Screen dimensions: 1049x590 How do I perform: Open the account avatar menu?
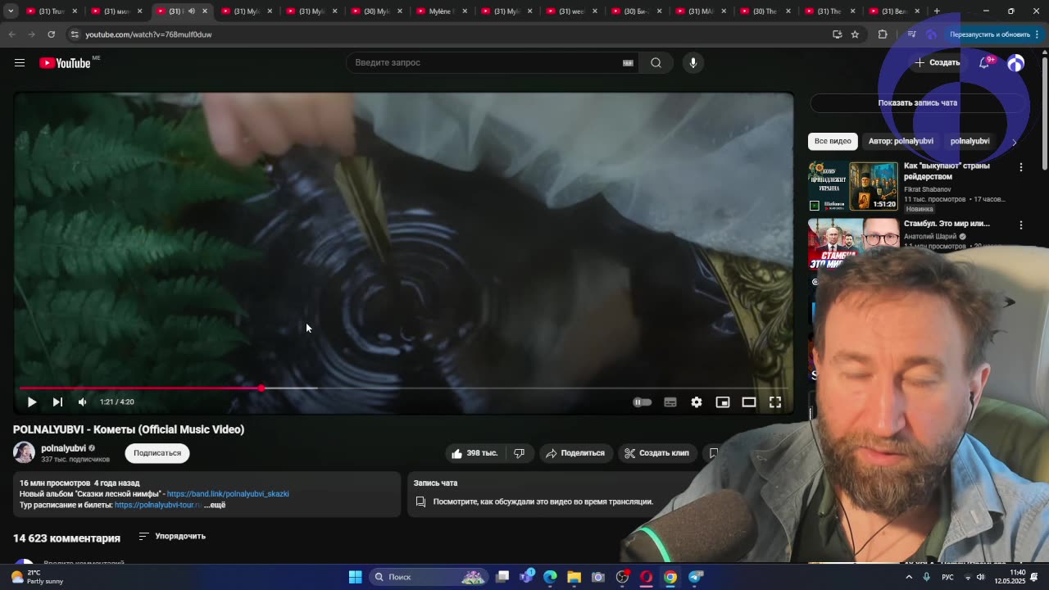(x=1015, y=63)
